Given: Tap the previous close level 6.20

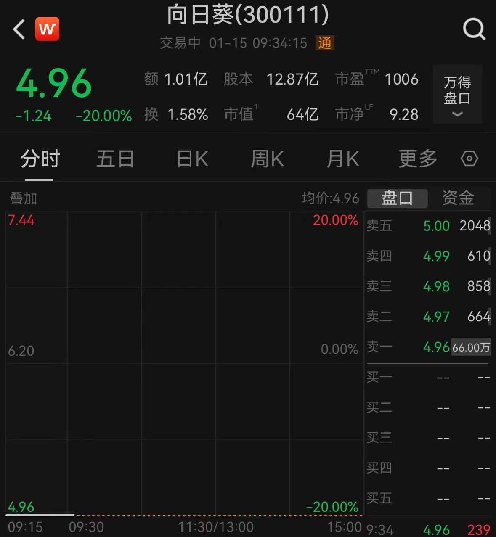Looking at the screenshot, I should point(21,350).
